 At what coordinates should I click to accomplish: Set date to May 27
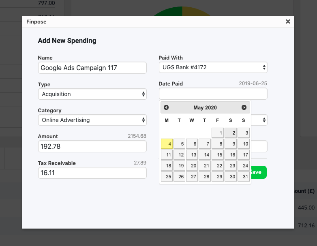(x=192, y=176)
